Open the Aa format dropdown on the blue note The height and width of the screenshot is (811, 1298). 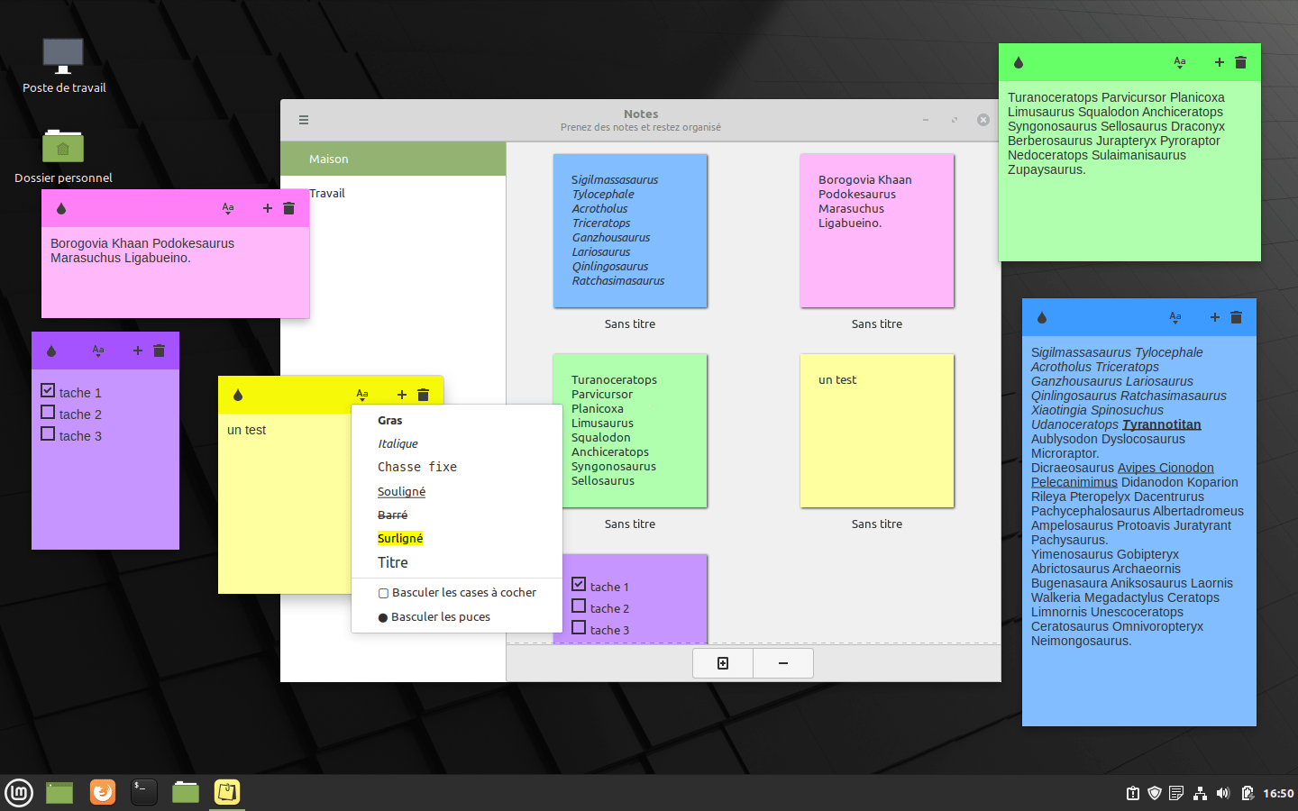1175,317
